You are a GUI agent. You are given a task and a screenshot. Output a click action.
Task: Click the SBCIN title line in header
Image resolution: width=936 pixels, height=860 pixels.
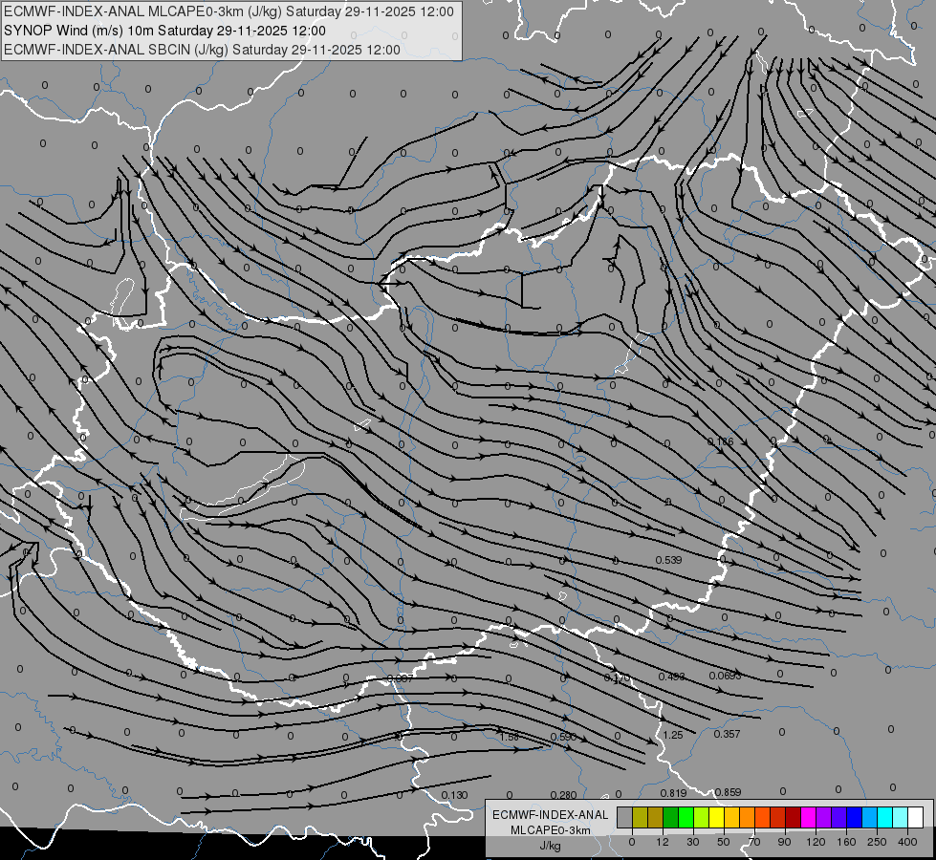coord(202,50)
